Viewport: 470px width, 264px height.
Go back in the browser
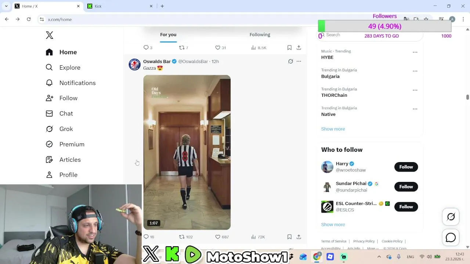[x=7, y=19]
